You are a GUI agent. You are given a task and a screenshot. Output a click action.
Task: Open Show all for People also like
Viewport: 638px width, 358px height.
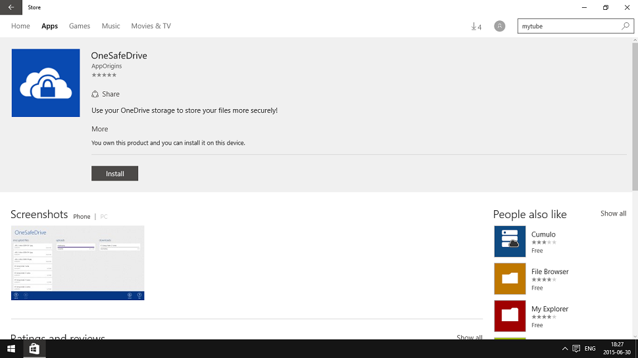point(613,213)
